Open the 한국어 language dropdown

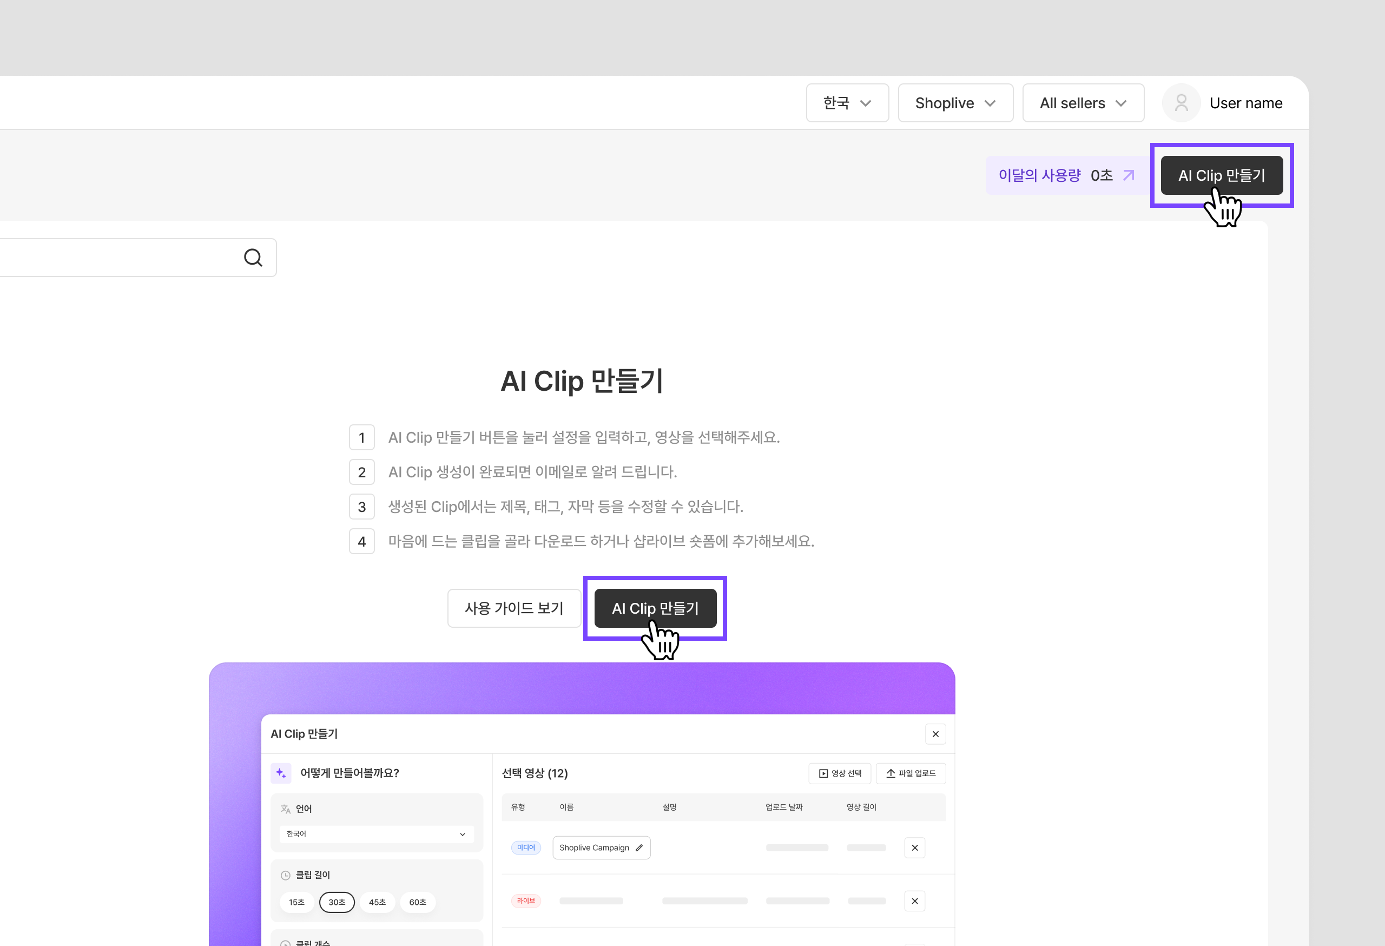tap(377, 834)
